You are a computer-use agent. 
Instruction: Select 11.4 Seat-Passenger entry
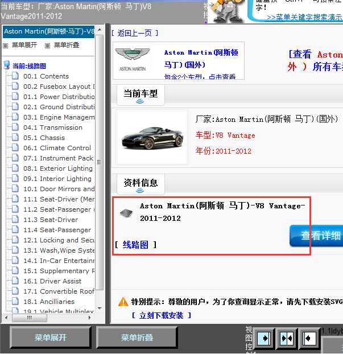(x=57, y=230)
